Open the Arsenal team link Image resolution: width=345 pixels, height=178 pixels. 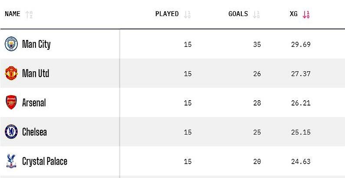(34, 103)
